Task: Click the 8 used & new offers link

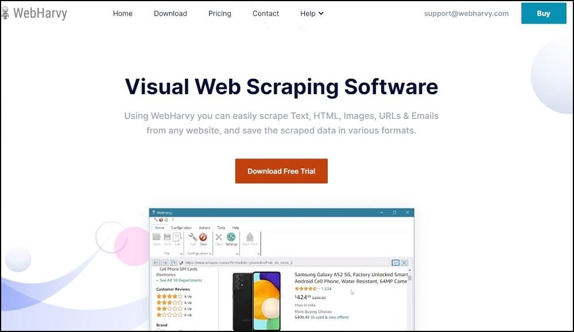Action: [x=329, y=317]
